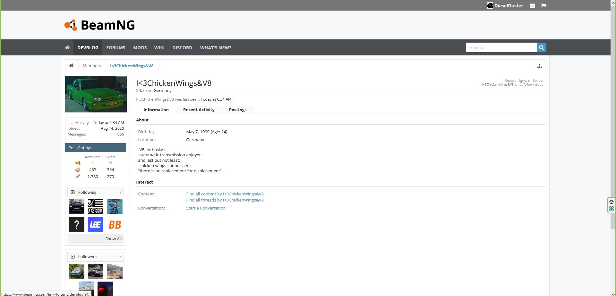Click the close circle icon on the side widget
616x296 pixels.
click(x=612, y=202)
